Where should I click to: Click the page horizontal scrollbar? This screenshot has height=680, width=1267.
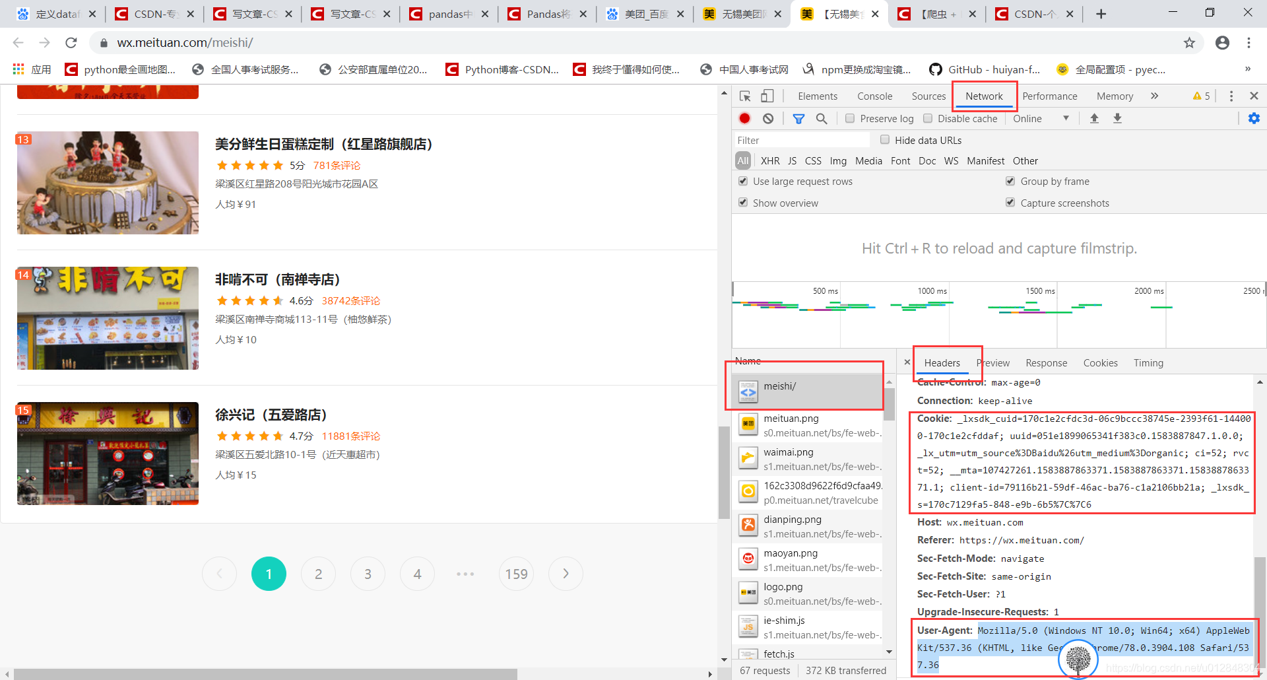(x=265, y=674)
